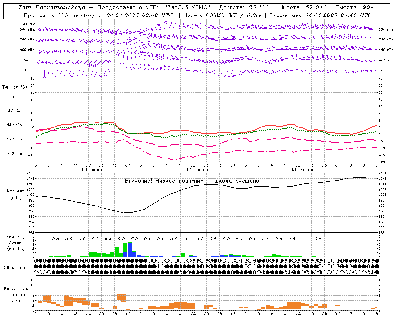Image resolution: width=395 pixels, height=316 pixels.
Task: Click the solid red 2м legend line sample
Action: pos(14,100)
